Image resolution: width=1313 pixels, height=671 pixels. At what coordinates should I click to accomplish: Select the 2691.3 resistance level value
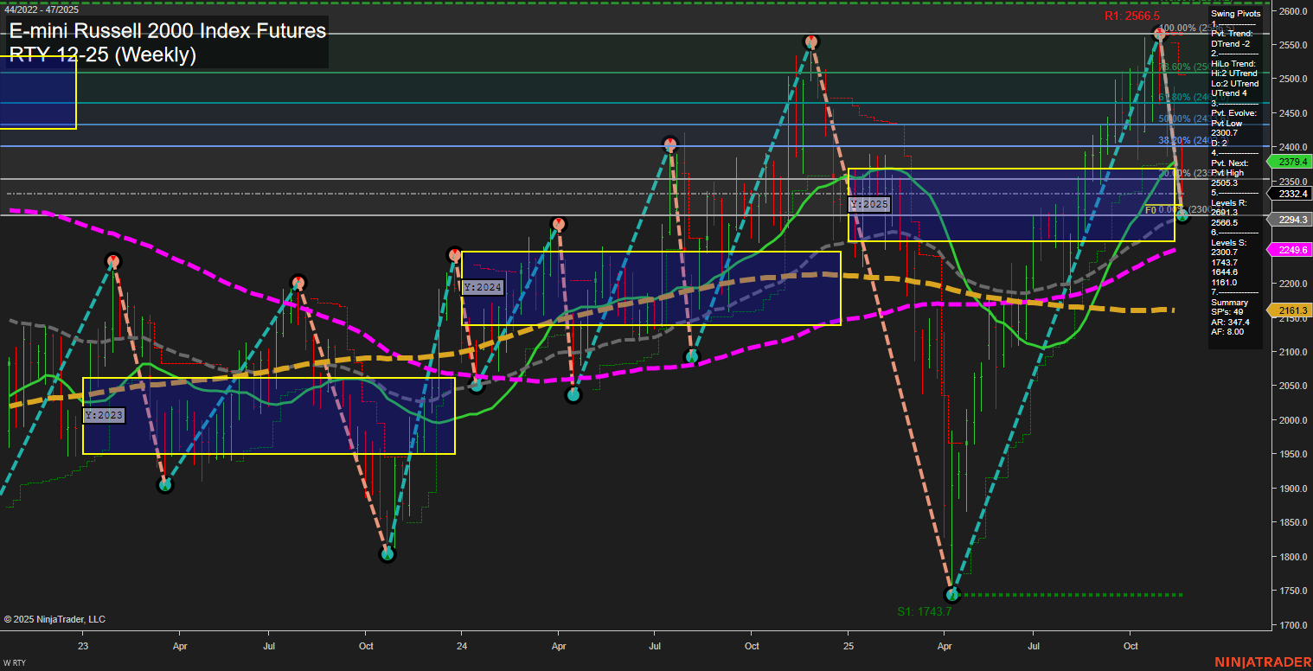(x=1224, y=213)
